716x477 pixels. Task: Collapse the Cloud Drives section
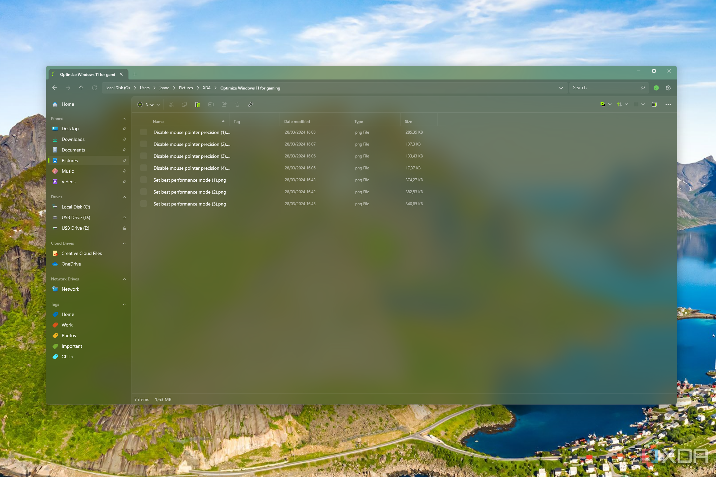coord(124,243)
